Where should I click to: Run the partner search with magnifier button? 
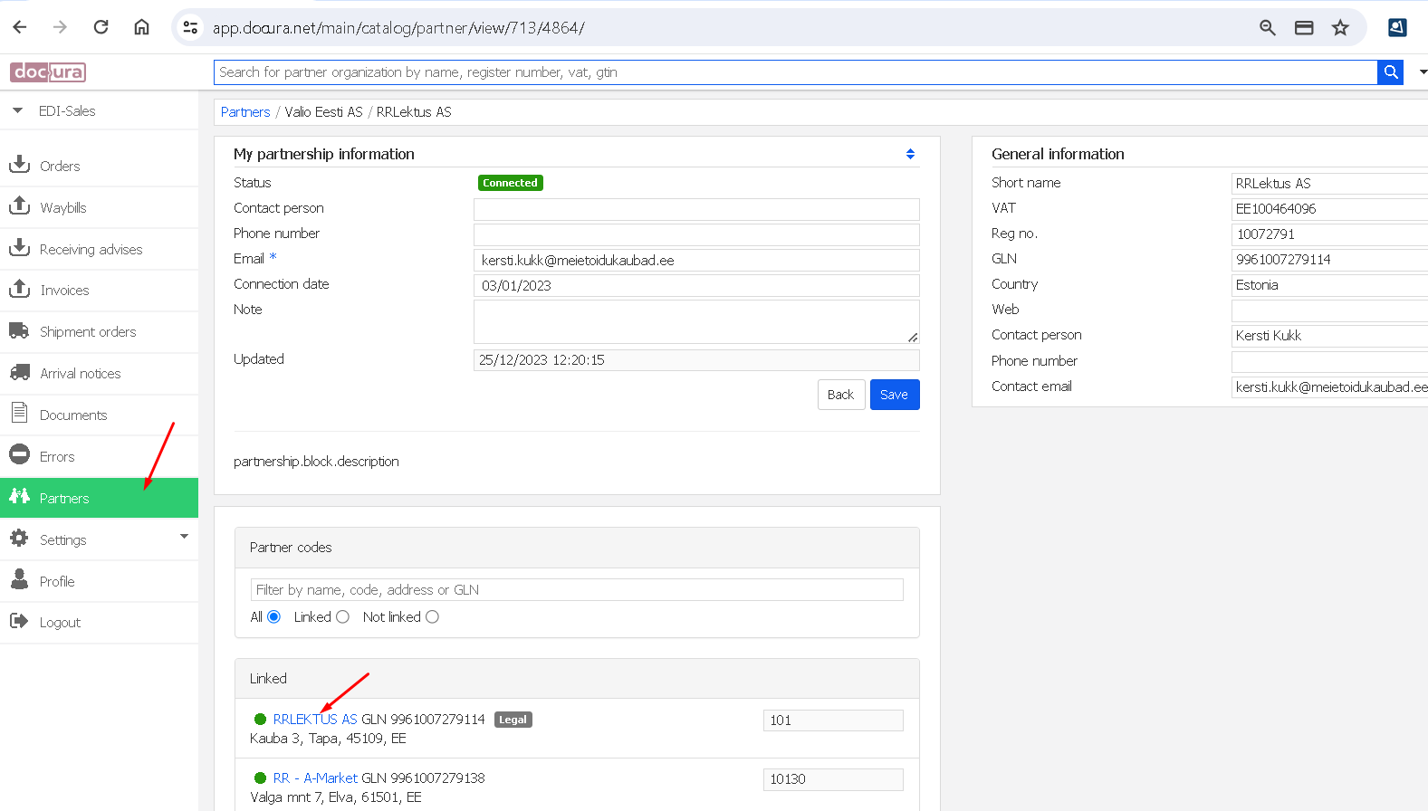tap(1390, 72)
